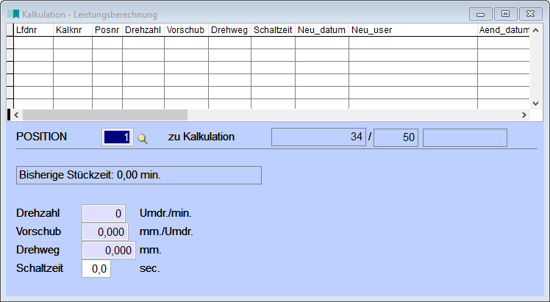The width and height of the screenshot is (550, 302).
Task: Click the Schaltzeit column header
Action: pos(274,30)
